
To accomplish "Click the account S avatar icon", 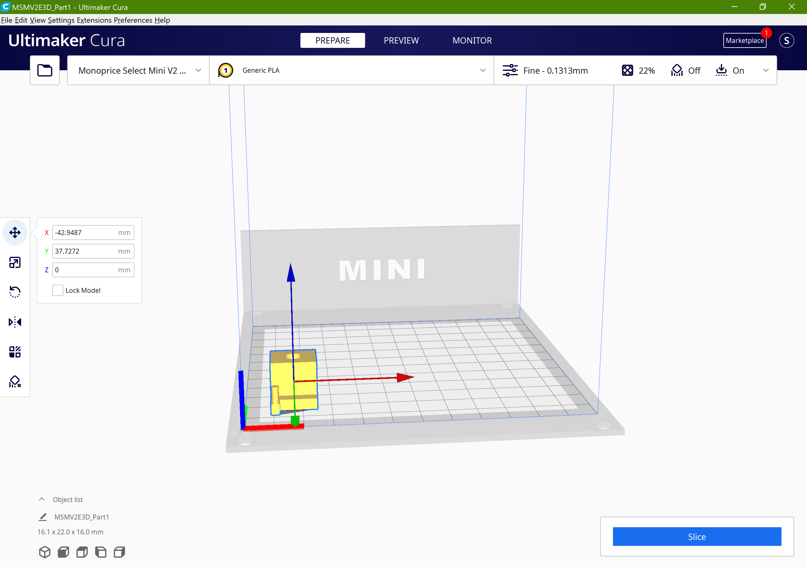I will 786,40.
